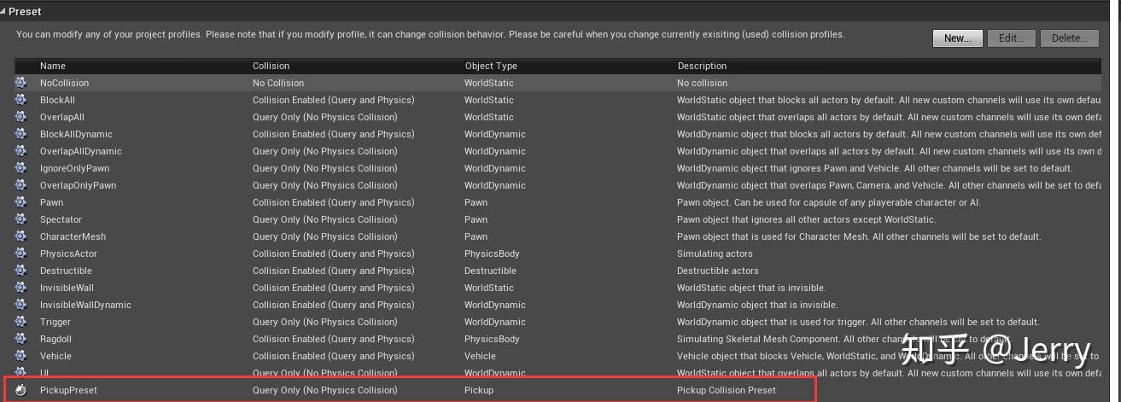1121x402 pixels.
Task: Select the BlockAll preset name
Action: 57,100
